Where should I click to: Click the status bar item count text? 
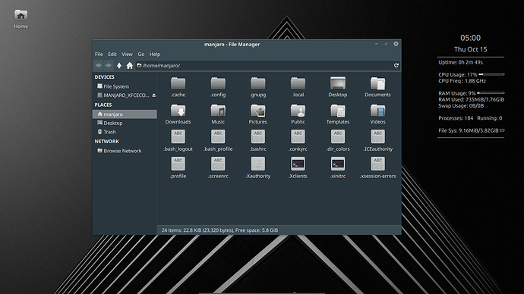pyautogui.click(x=219, y=230)
